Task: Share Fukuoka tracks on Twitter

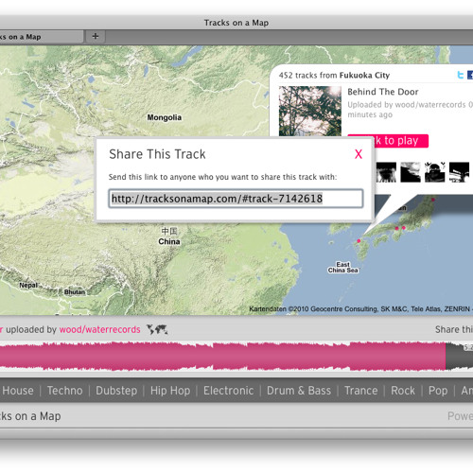Action: pos(461,75)
